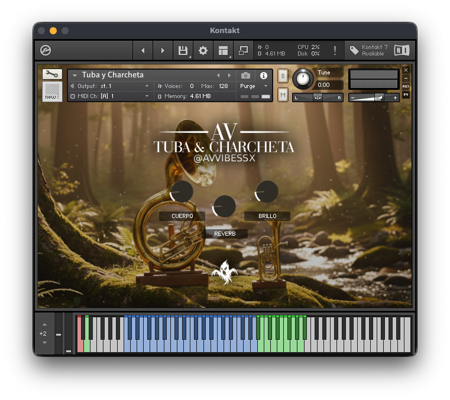
Task: Adjust the L/R pan slider
Action: coord(318,97)
